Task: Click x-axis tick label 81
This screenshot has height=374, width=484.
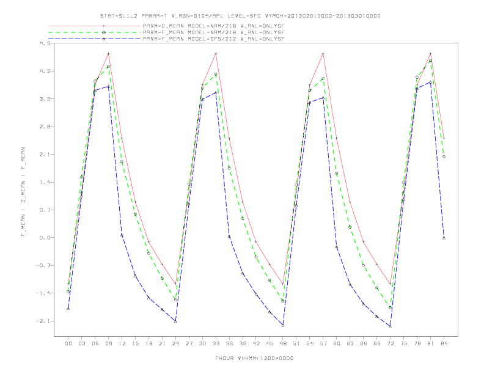Action: (x=431, y=343)
